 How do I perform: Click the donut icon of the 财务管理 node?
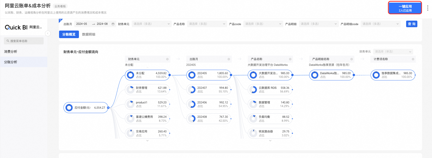pos(130,90)
